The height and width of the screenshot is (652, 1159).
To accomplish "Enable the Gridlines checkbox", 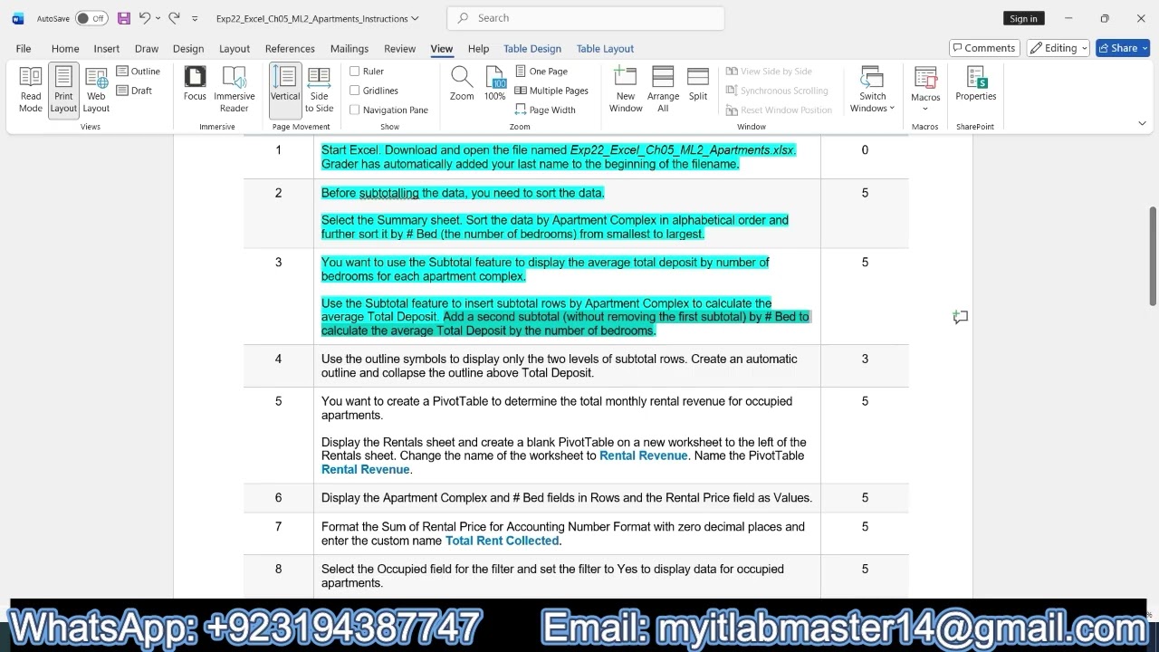I will 355,91.
